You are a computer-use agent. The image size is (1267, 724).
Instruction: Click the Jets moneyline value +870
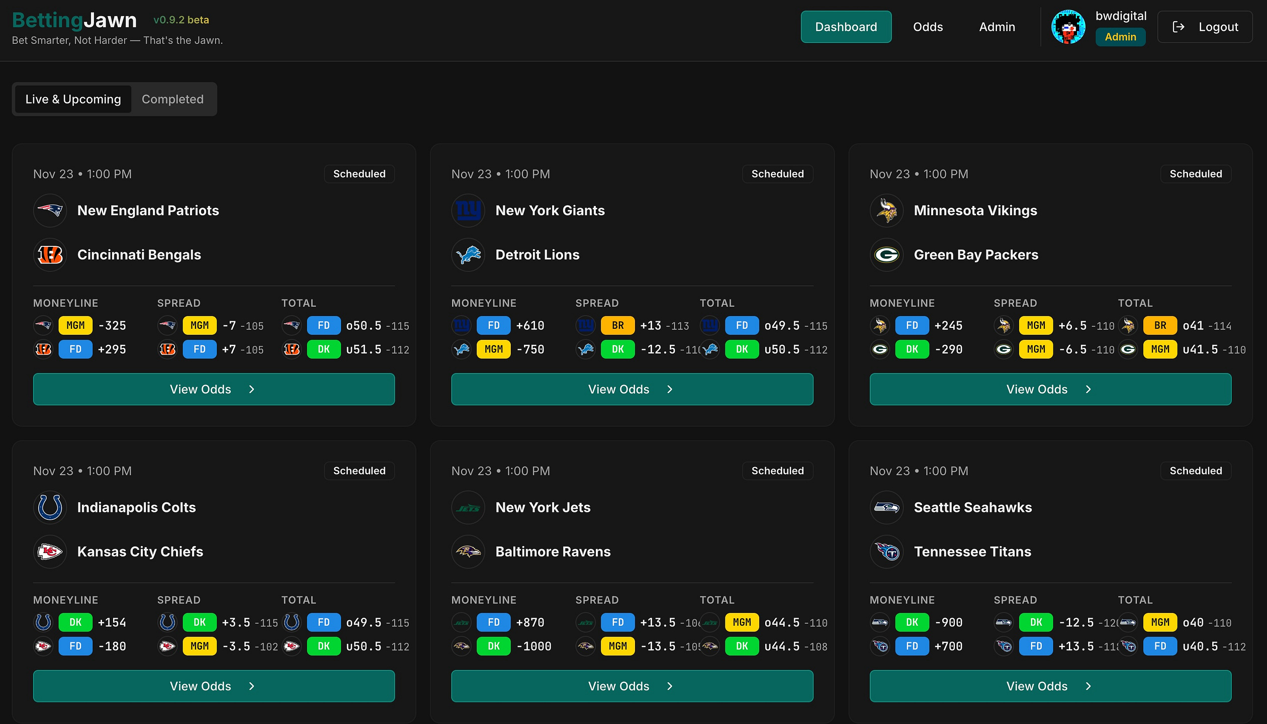[530, 622]
